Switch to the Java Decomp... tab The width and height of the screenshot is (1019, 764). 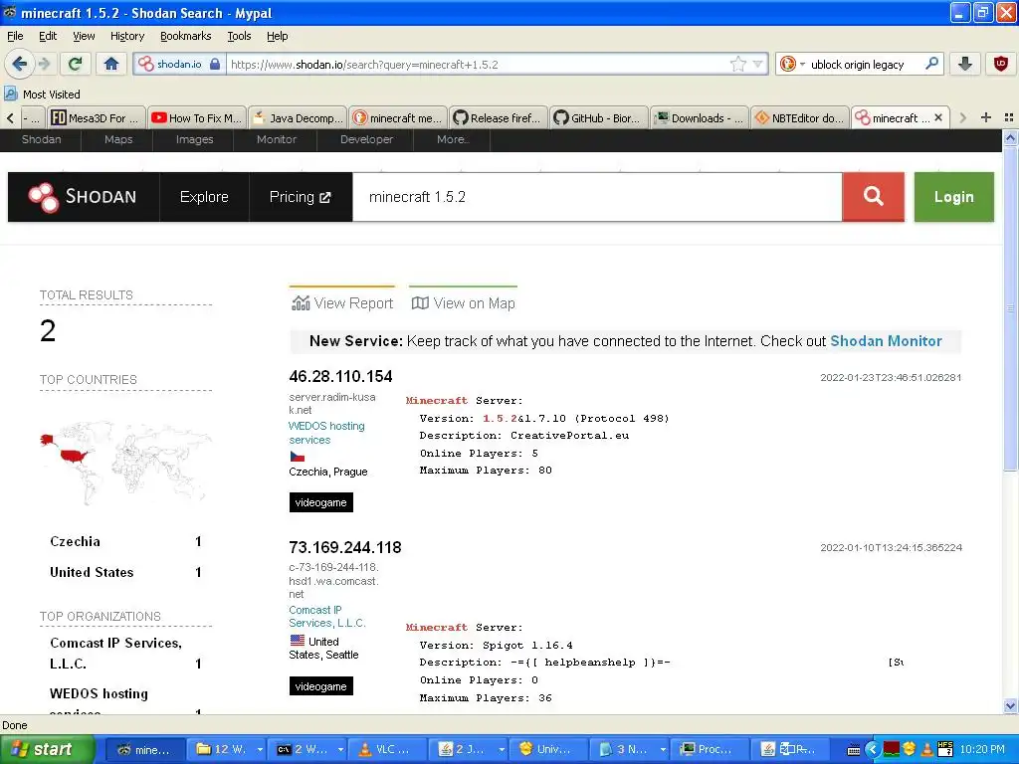pyautogui.click(x=297, y=118)
